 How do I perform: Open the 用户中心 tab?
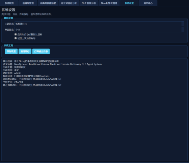[148, 3]
